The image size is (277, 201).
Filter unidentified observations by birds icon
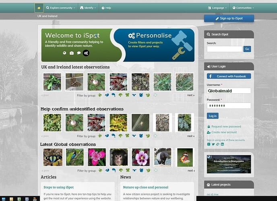[107, 135]
